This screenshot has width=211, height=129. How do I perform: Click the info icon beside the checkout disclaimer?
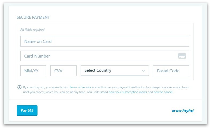coord(19,87)
